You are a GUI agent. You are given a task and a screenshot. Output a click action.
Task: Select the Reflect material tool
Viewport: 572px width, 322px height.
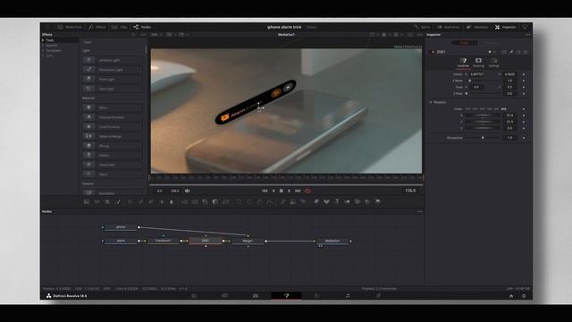[113, 155]
